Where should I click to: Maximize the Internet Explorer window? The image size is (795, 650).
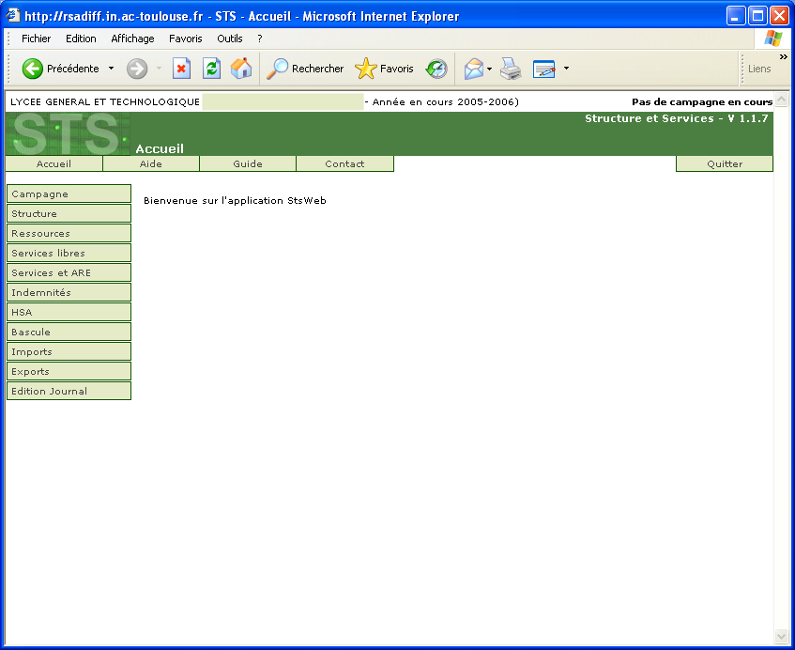(757, 16)
